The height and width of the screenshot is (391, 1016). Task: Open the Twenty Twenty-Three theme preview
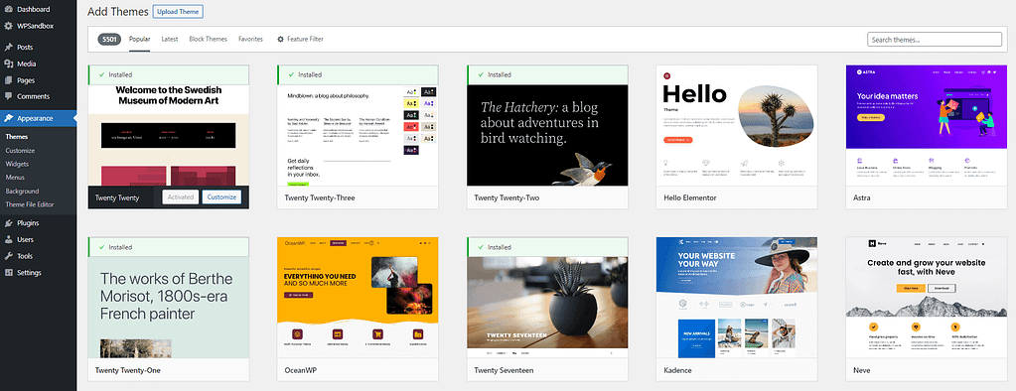pyautogui.click(x=358, y=135)
